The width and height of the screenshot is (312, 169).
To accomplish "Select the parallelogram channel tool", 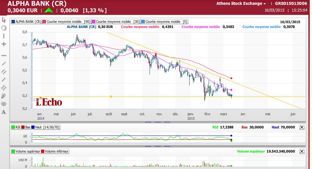I will pyautogui.click(x=4, y=88).
